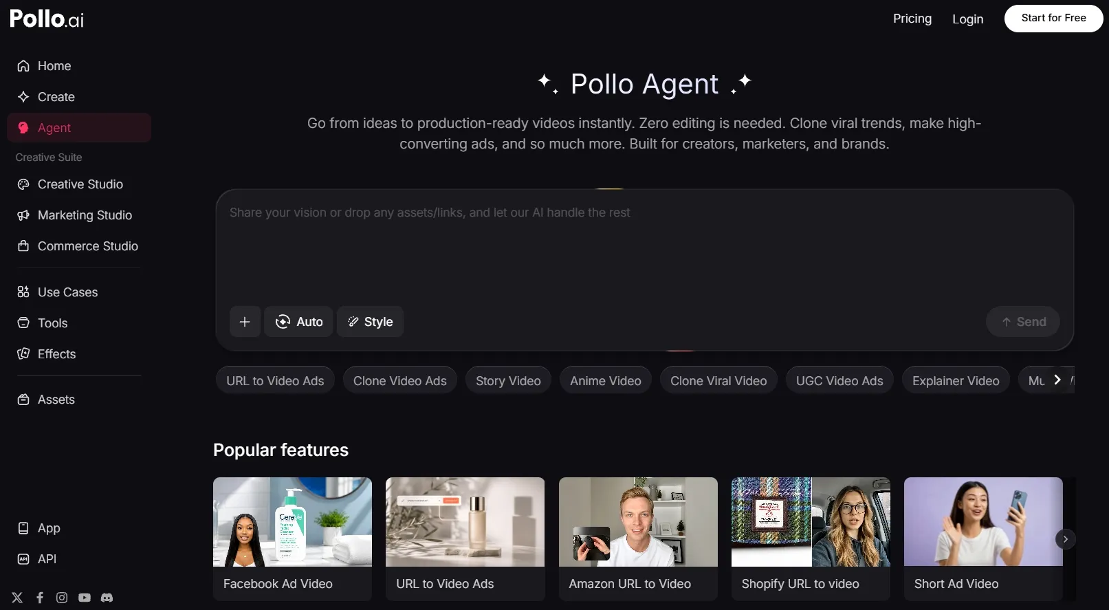This screenshot has width=1109, height=610.
Task: Click the Commerce Studio bag icon
Action: coord(23,246)
